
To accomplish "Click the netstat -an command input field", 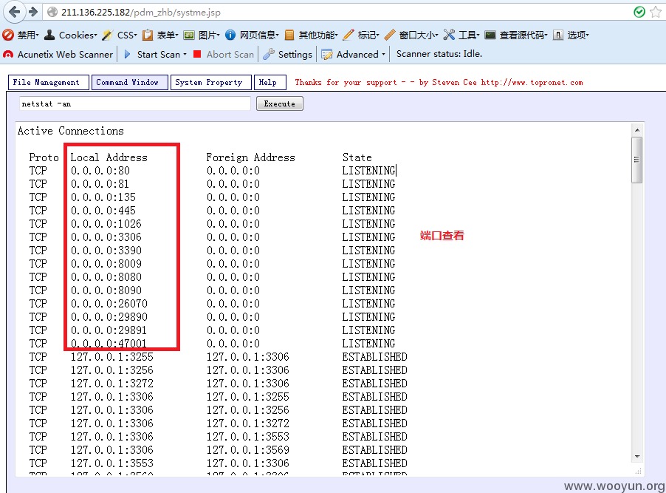I will (135, 103).
